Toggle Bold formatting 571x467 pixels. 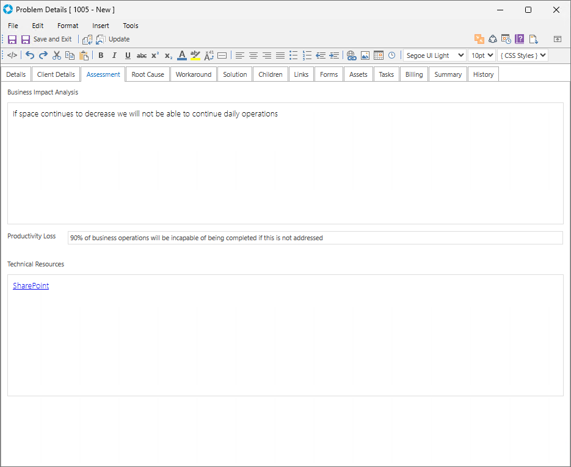click(x=101, y=55)
